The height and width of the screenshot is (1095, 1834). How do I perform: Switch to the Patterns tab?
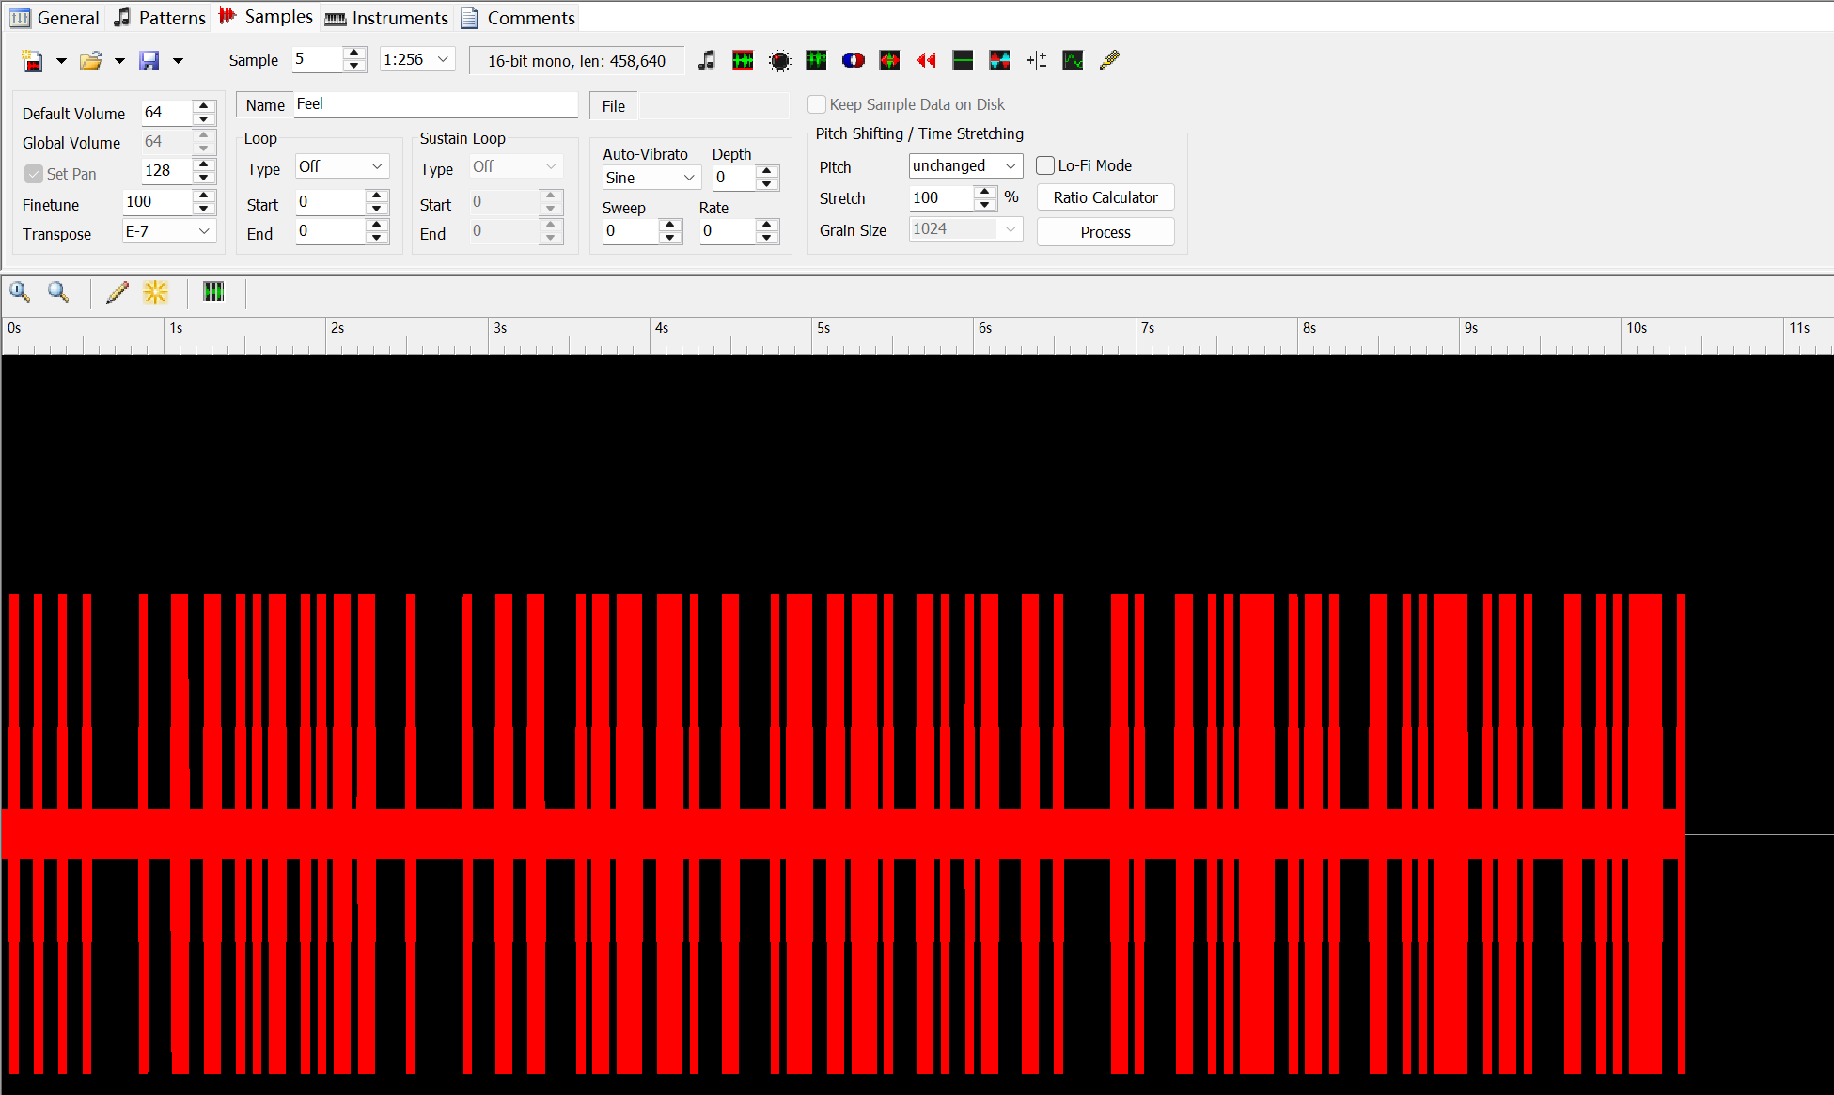click(x=160, y=17)
